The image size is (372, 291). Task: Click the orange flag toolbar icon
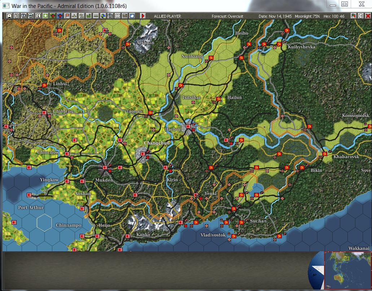(67, 16)
